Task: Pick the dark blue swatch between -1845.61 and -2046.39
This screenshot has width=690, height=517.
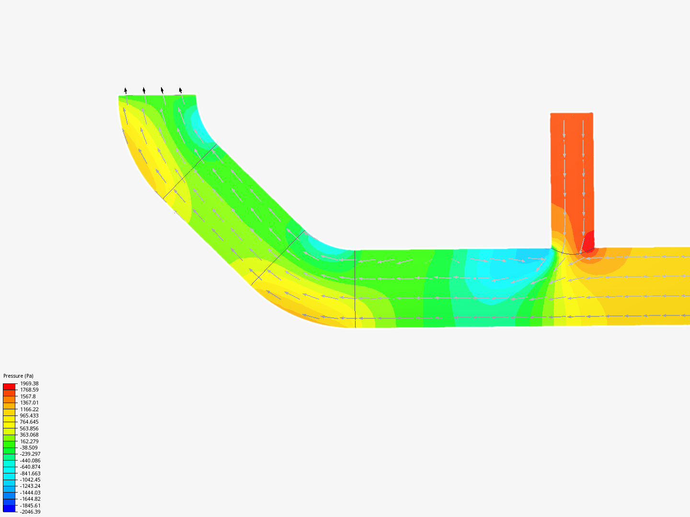Action: (x=9, y=509)
